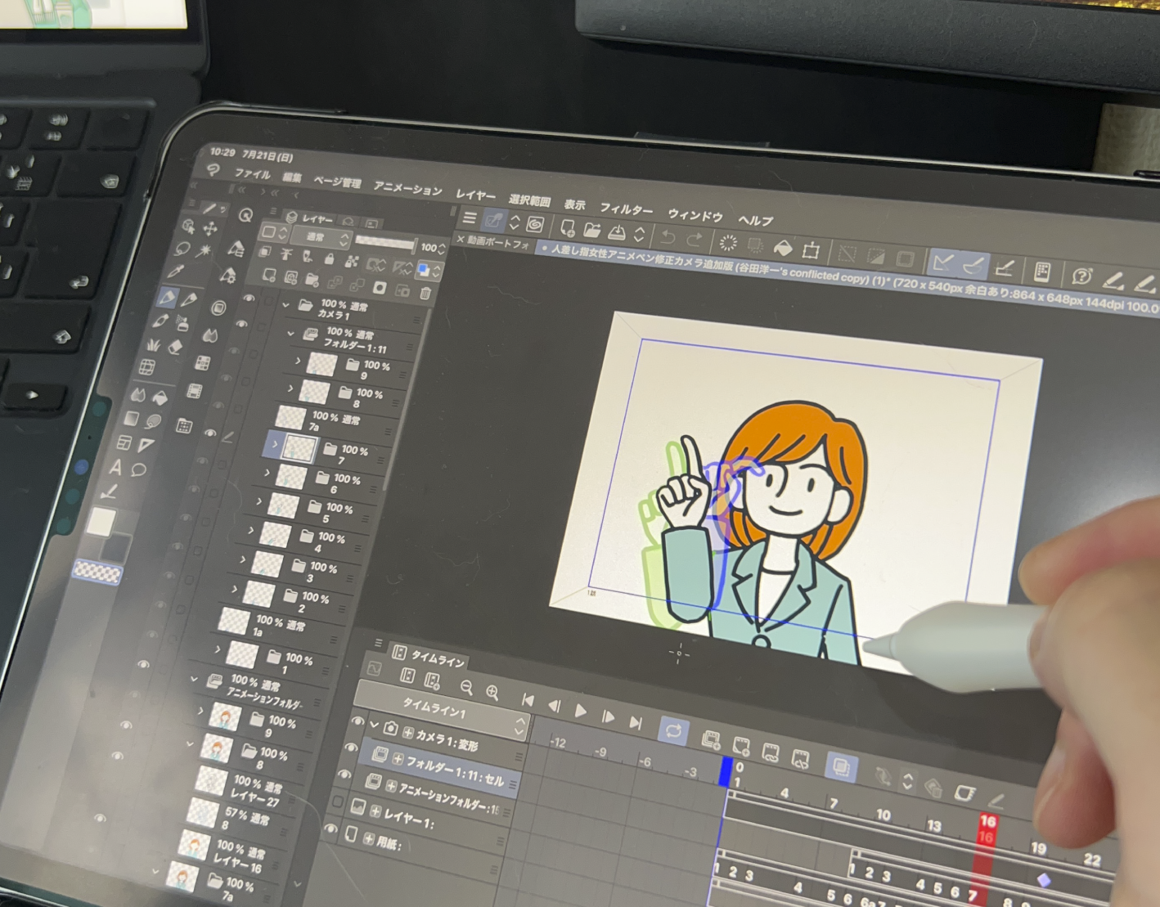
Task: Expand layer folder 9 under フォルダー1:11
Action: [298, 361]
